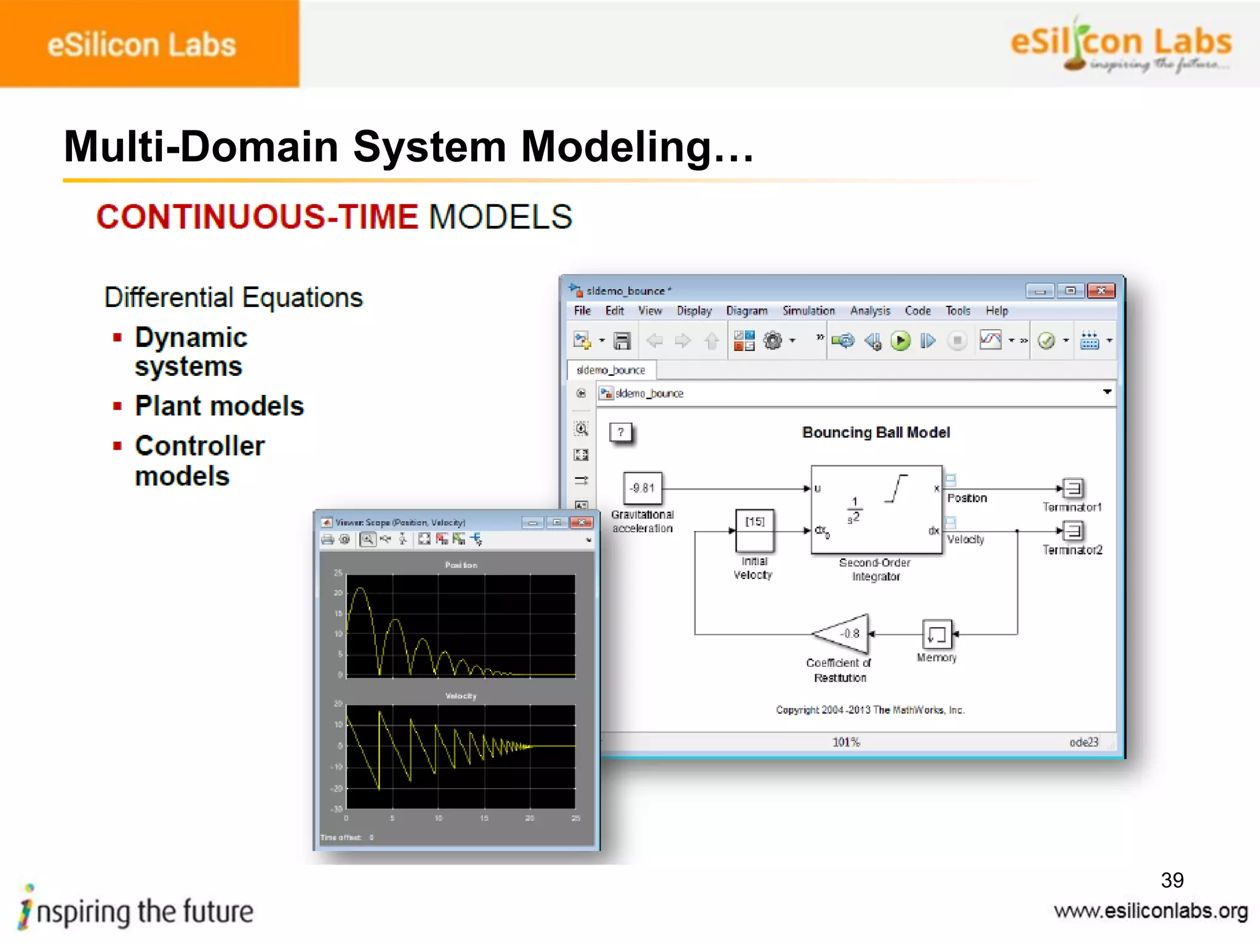The width and height of the screenshot is (1260, 945).
Task: Open the Tools menu
Action: (957, 311)
